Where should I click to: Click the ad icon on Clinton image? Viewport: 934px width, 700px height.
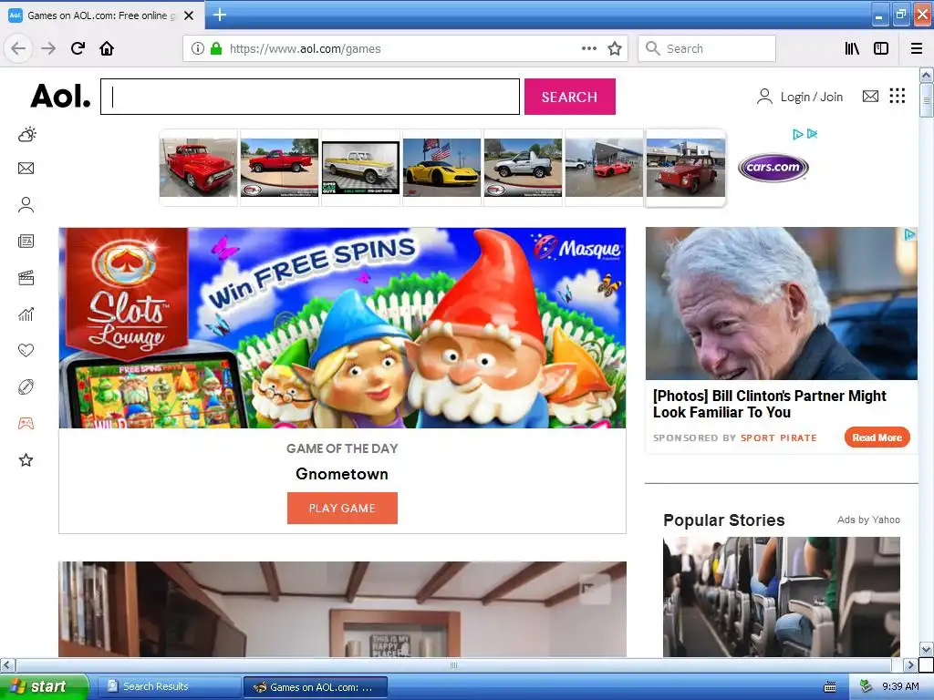click(x=909, y=234)
